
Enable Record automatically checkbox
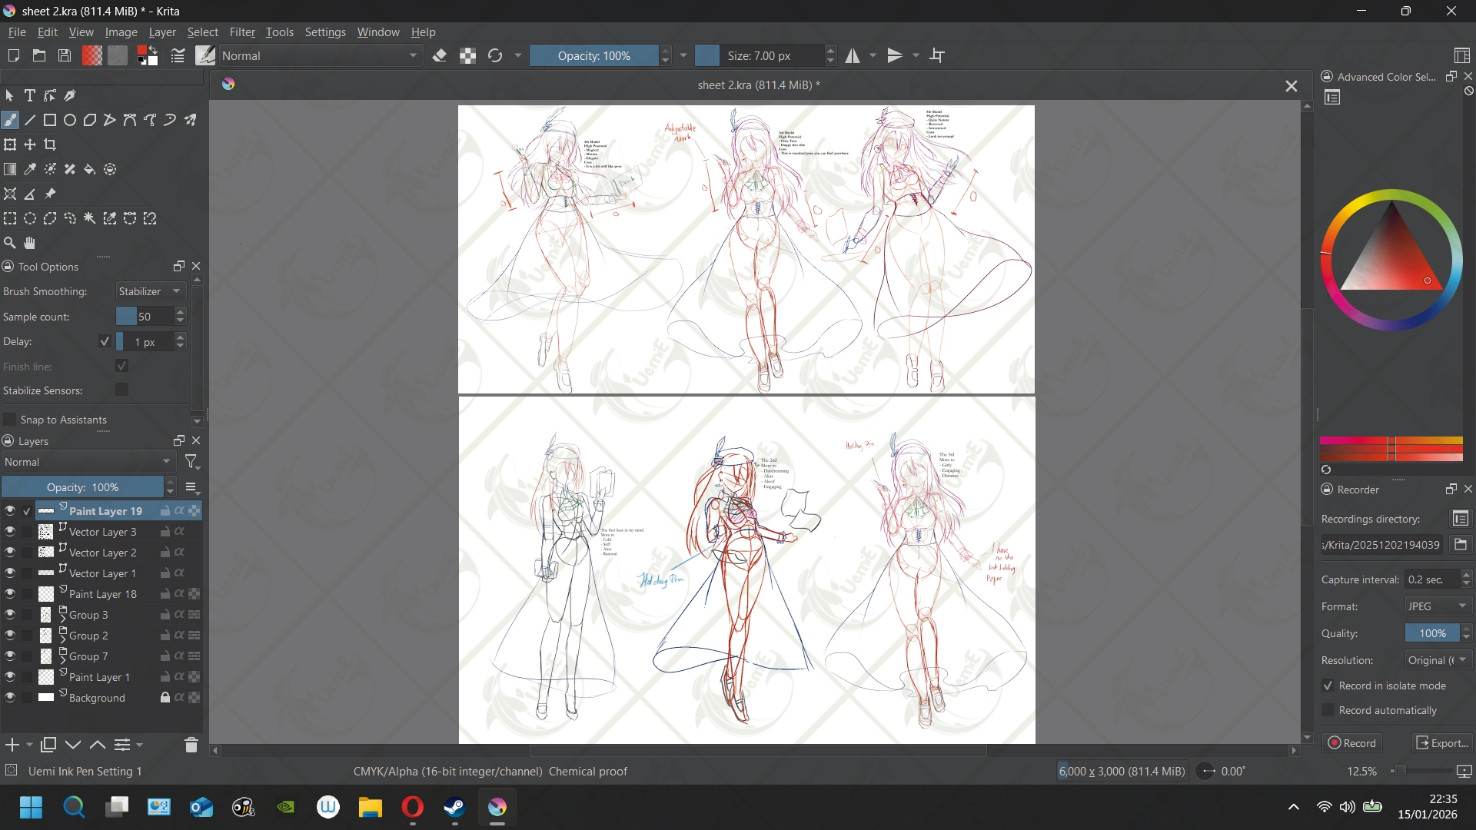click(1328, 710)
